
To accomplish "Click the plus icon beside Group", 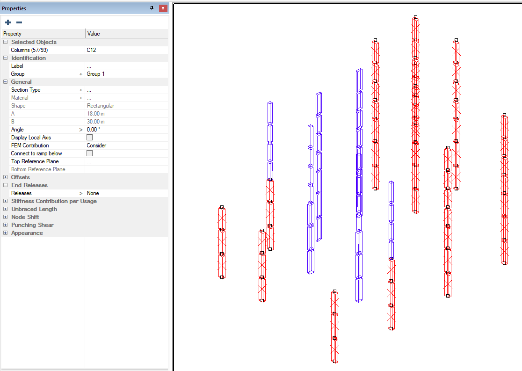I will 81,74.
